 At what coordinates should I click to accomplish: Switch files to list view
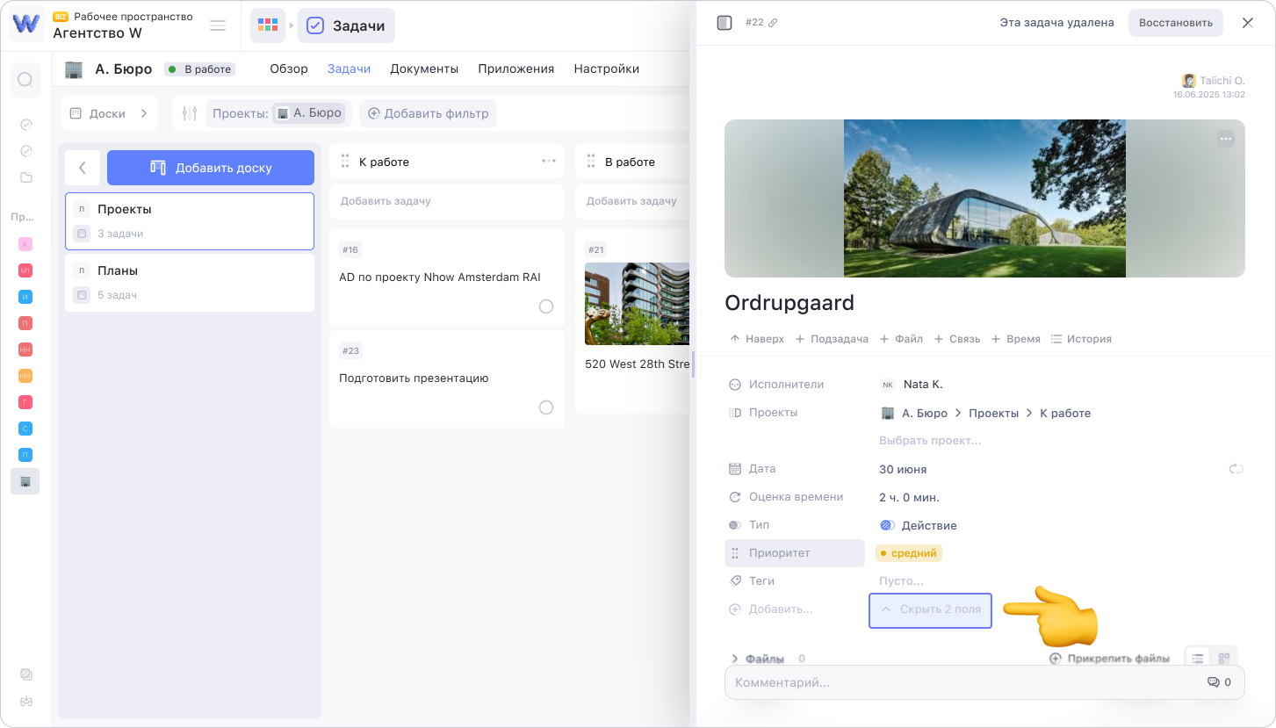[1198, 658]
